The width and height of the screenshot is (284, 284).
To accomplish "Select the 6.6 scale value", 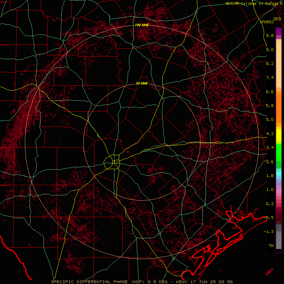I will click(x=270, y=92).
